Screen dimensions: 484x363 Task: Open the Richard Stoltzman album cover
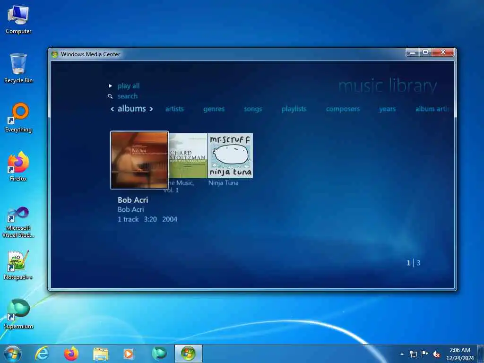(188, 156)
